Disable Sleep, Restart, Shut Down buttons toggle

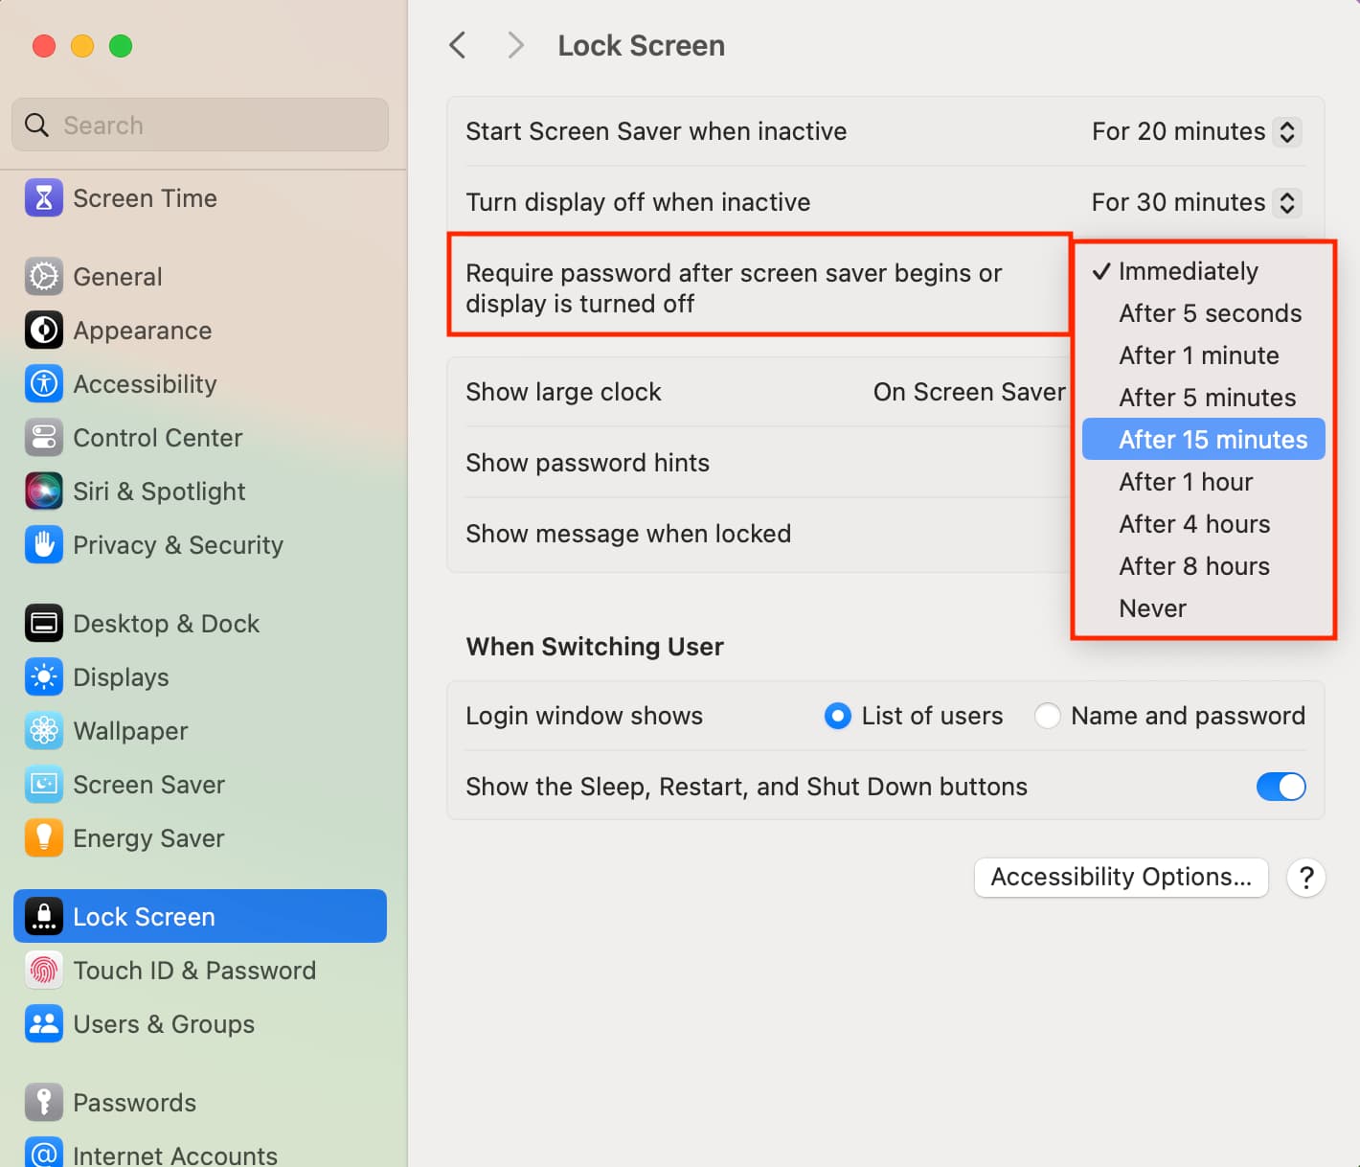(1281, 787)
